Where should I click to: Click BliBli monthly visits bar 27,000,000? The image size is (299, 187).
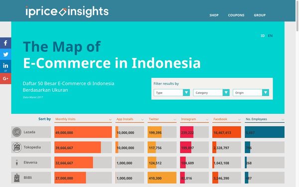click(70, 178)
